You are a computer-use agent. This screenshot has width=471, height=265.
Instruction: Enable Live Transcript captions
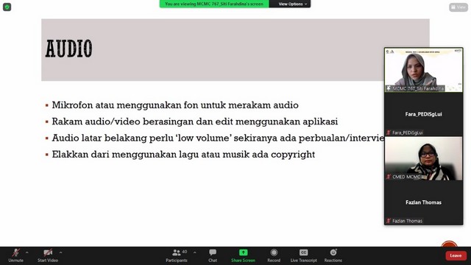303,255
